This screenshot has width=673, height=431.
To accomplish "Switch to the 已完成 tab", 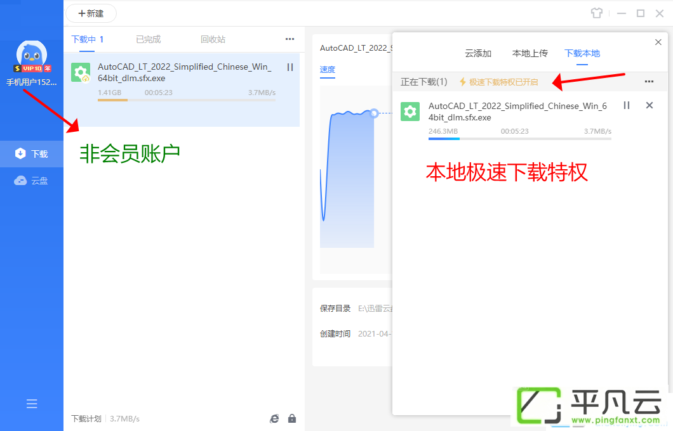I will click(x=149, y=39).
